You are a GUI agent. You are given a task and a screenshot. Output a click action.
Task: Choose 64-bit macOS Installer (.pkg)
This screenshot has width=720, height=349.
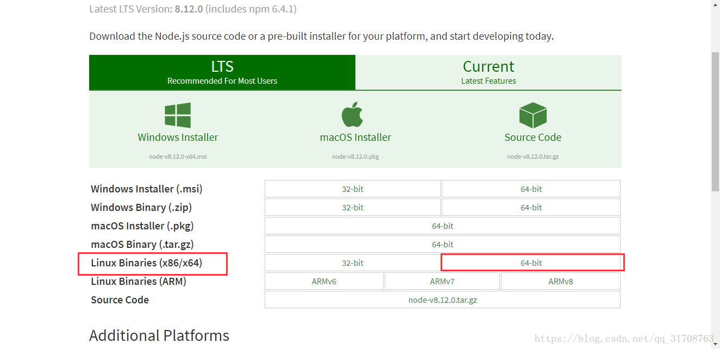pyautogui.click(x=442, y=226)
